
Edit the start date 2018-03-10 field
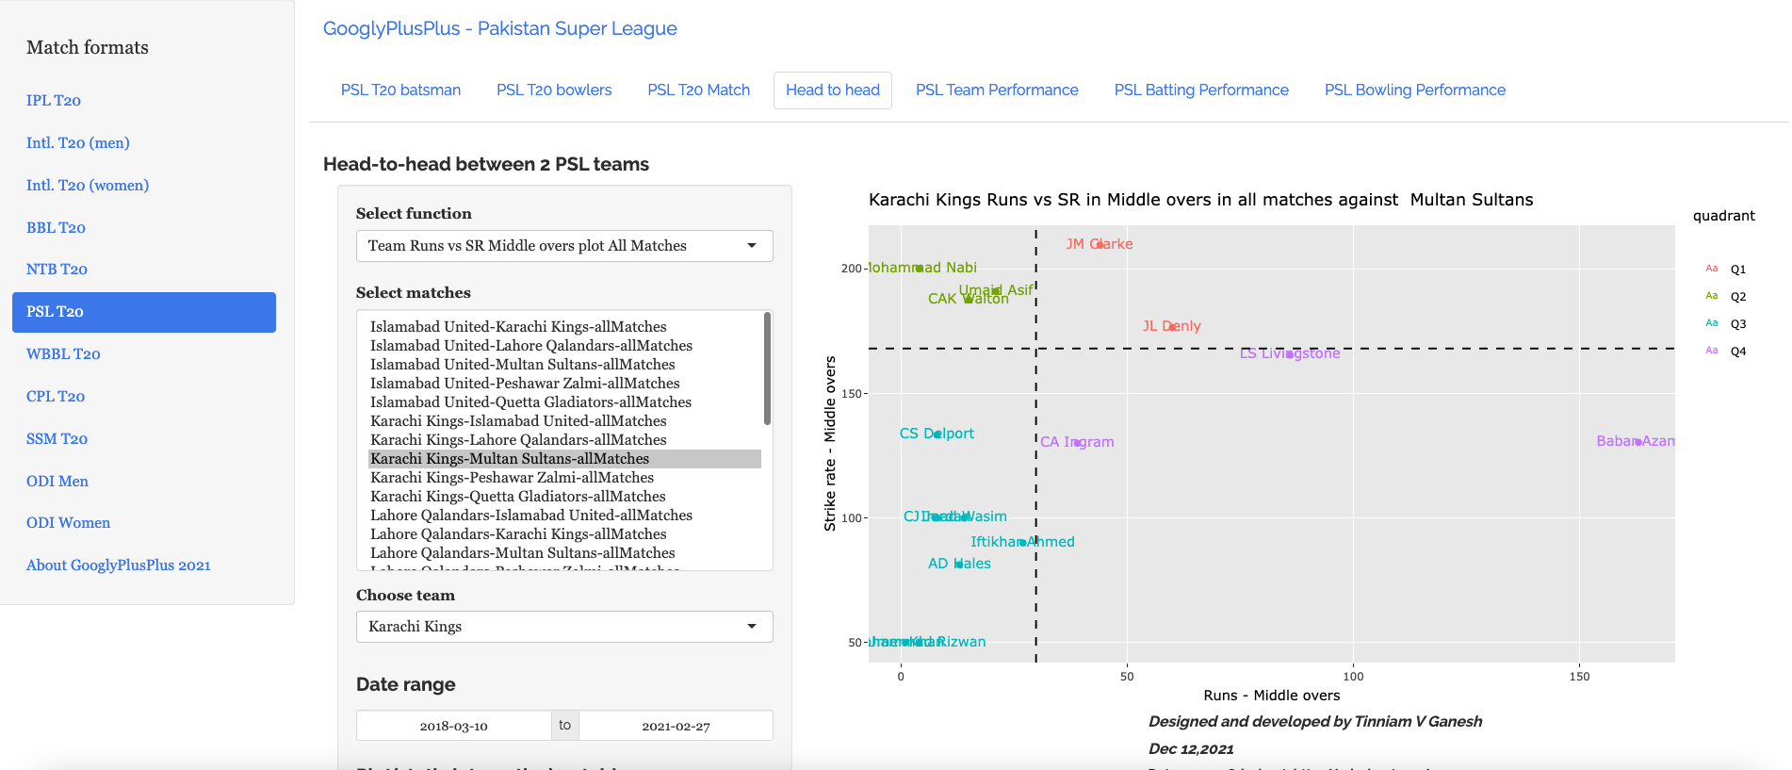point(453,726)
